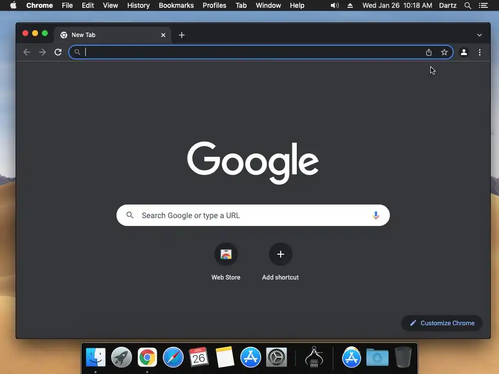Click the Dartz user name in menu bar
The width and height of the screenshot is (499, 374).
(448, 5)
